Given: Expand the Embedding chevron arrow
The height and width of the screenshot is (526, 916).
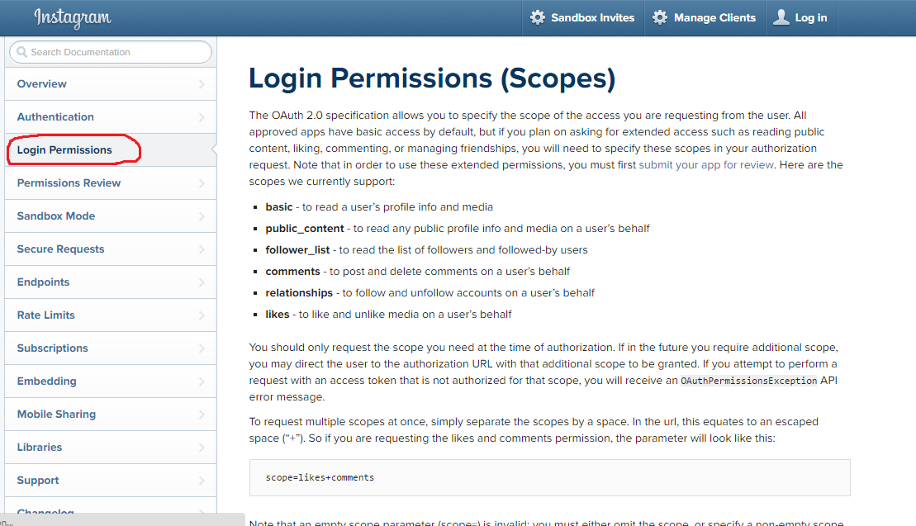Looking at the screenshot, I should point(202,381).
